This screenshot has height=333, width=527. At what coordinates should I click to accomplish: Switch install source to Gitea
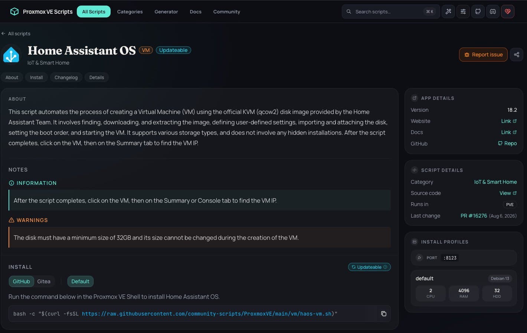44,281
